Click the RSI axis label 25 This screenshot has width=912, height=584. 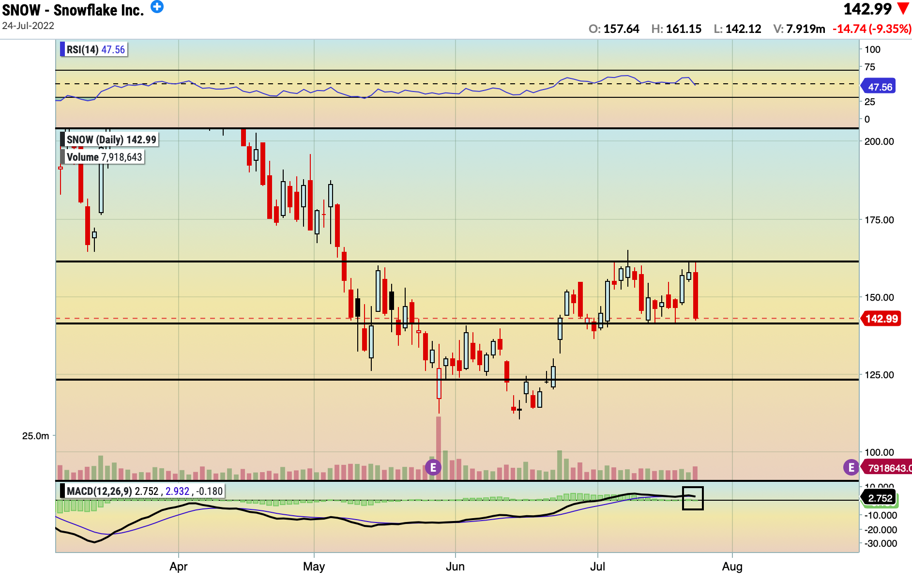[x=870, y=102]
